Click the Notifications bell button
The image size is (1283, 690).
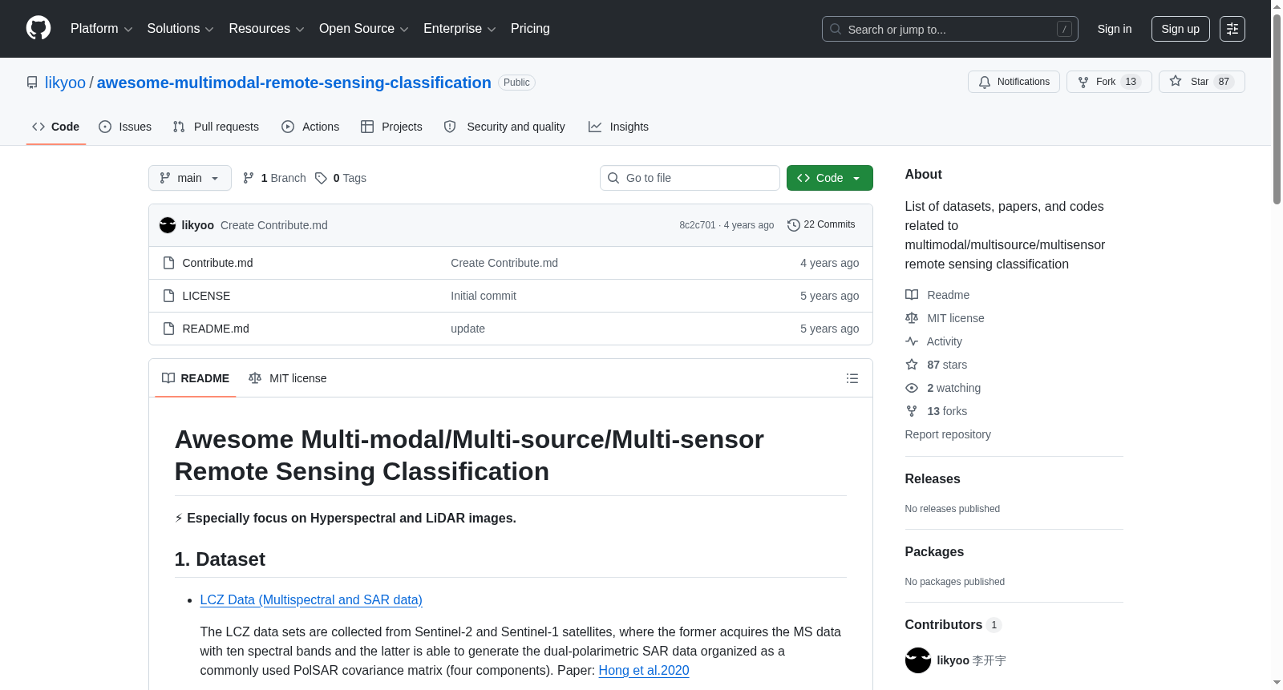pyautogui.click(x=1014, y=82)
